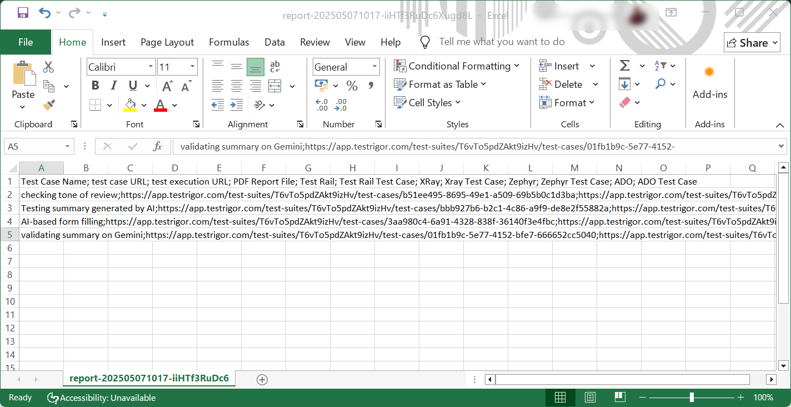Switch to Page Layout view in status bar
The image size is (791, 407).
590,397
